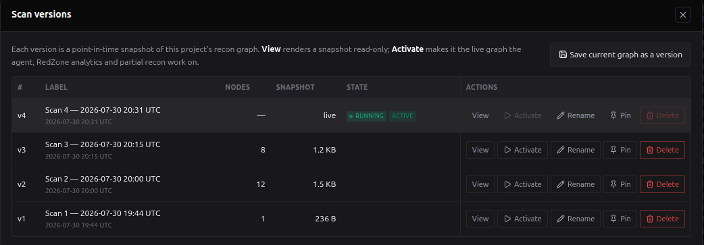Delete the Scan 1 version

click(662, 219)
